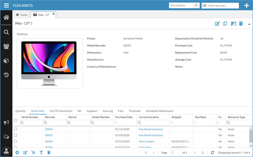Screen dimensions: 253x157
Task: Sort by the Stencil column header
Action: click(72, 117)
